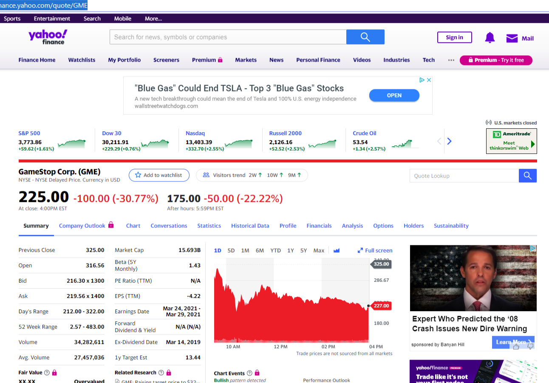Click the Chart Events premium lock icon
Screen dimensions: 549x383
coord(257,373)
